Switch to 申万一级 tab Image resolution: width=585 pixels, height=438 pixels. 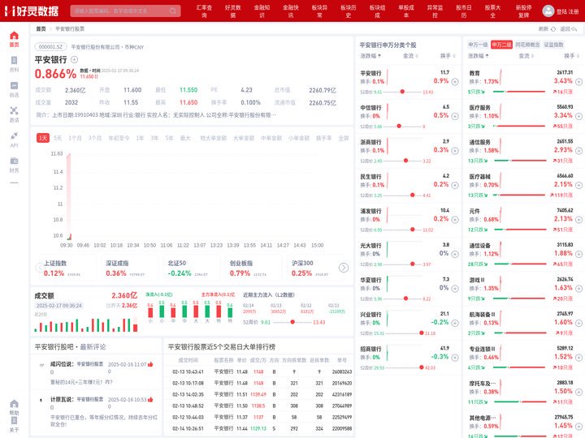click(478, 45)
